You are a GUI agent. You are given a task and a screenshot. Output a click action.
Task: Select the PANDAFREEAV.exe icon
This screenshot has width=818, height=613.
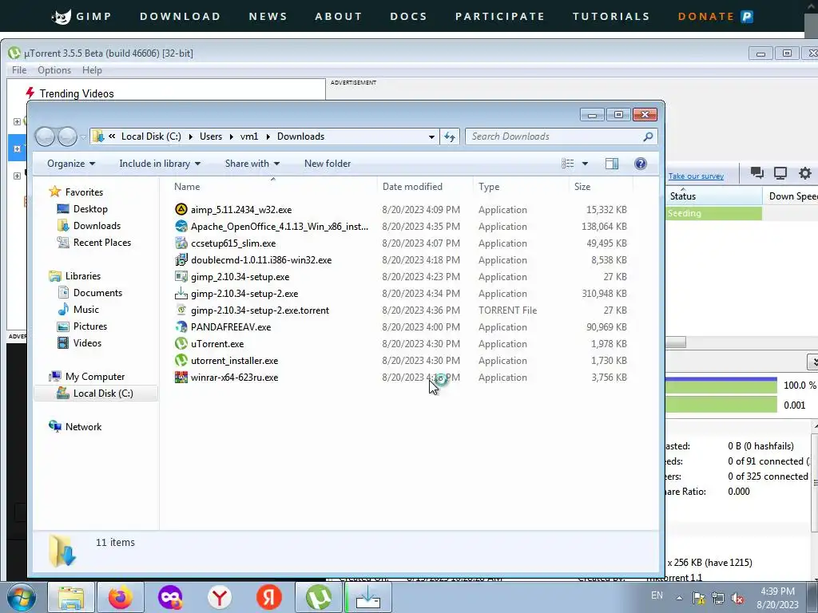pos(181,326)
